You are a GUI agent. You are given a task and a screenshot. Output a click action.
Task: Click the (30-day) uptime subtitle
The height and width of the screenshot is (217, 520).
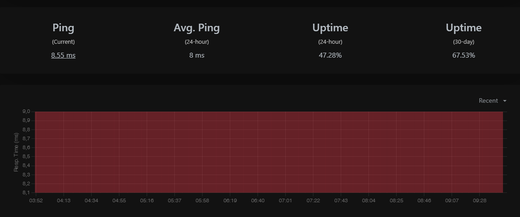(464, 42)
